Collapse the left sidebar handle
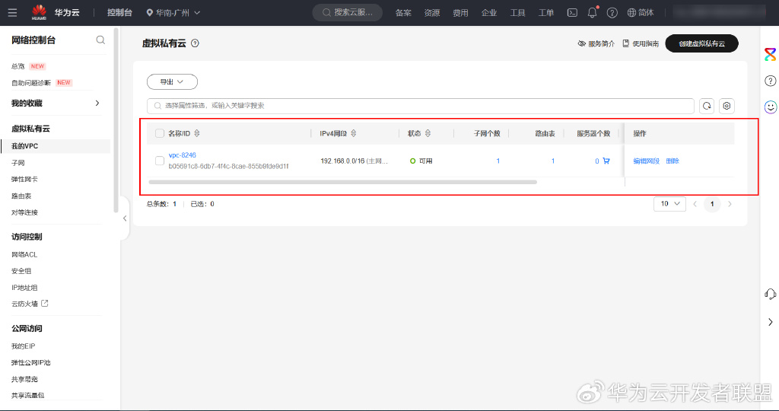779x411 pixels. click(125, 218)
